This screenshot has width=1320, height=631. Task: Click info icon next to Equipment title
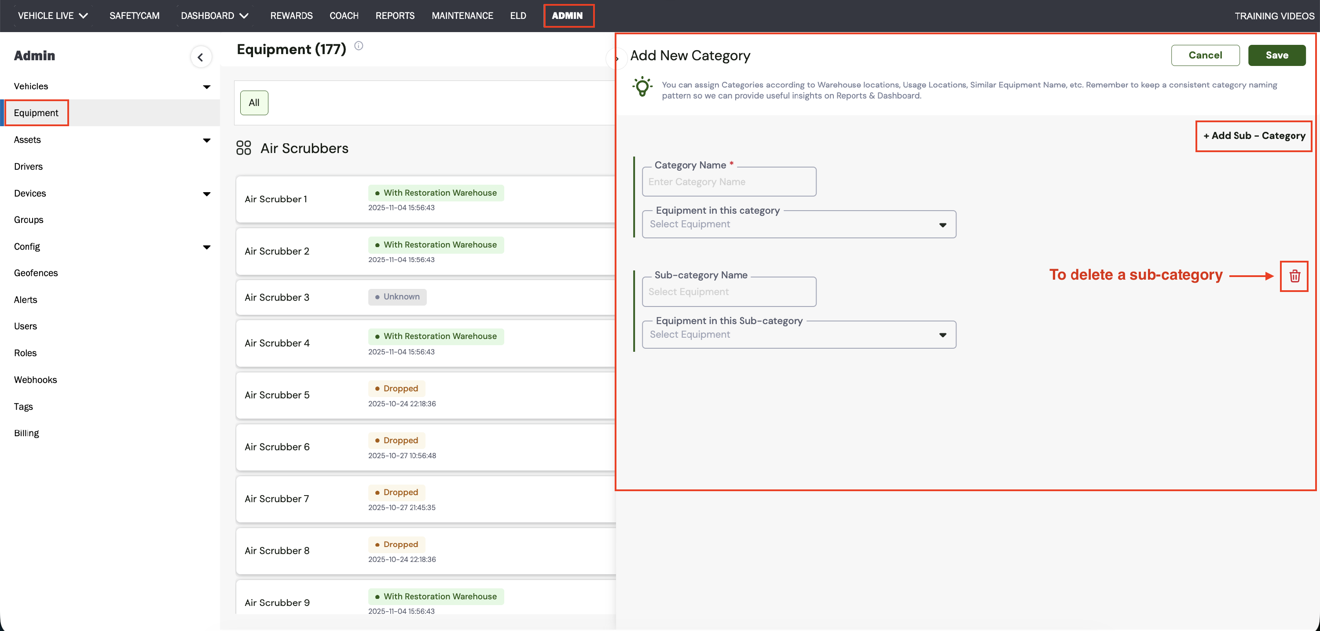[x=359, y=46]
